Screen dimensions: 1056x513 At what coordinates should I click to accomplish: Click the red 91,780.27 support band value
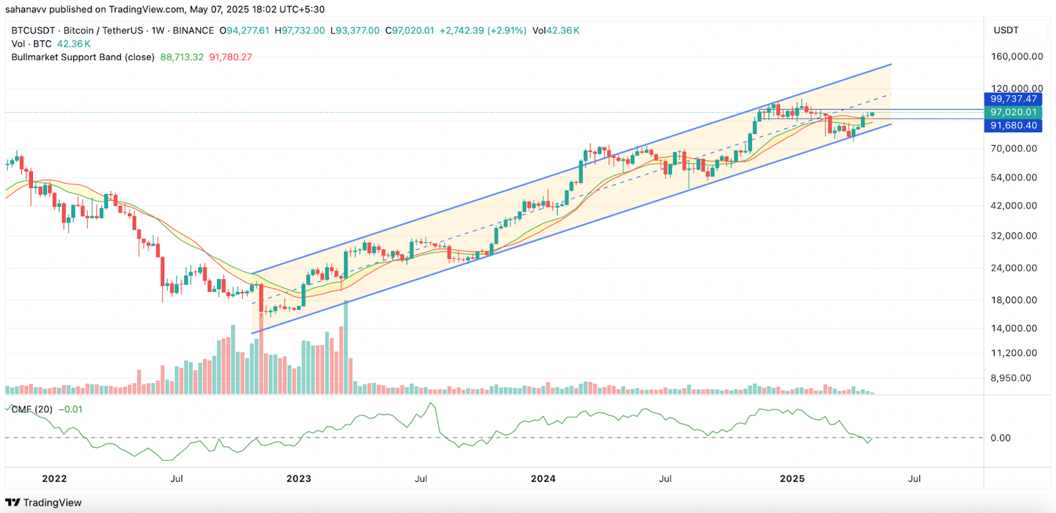(230, 57)
